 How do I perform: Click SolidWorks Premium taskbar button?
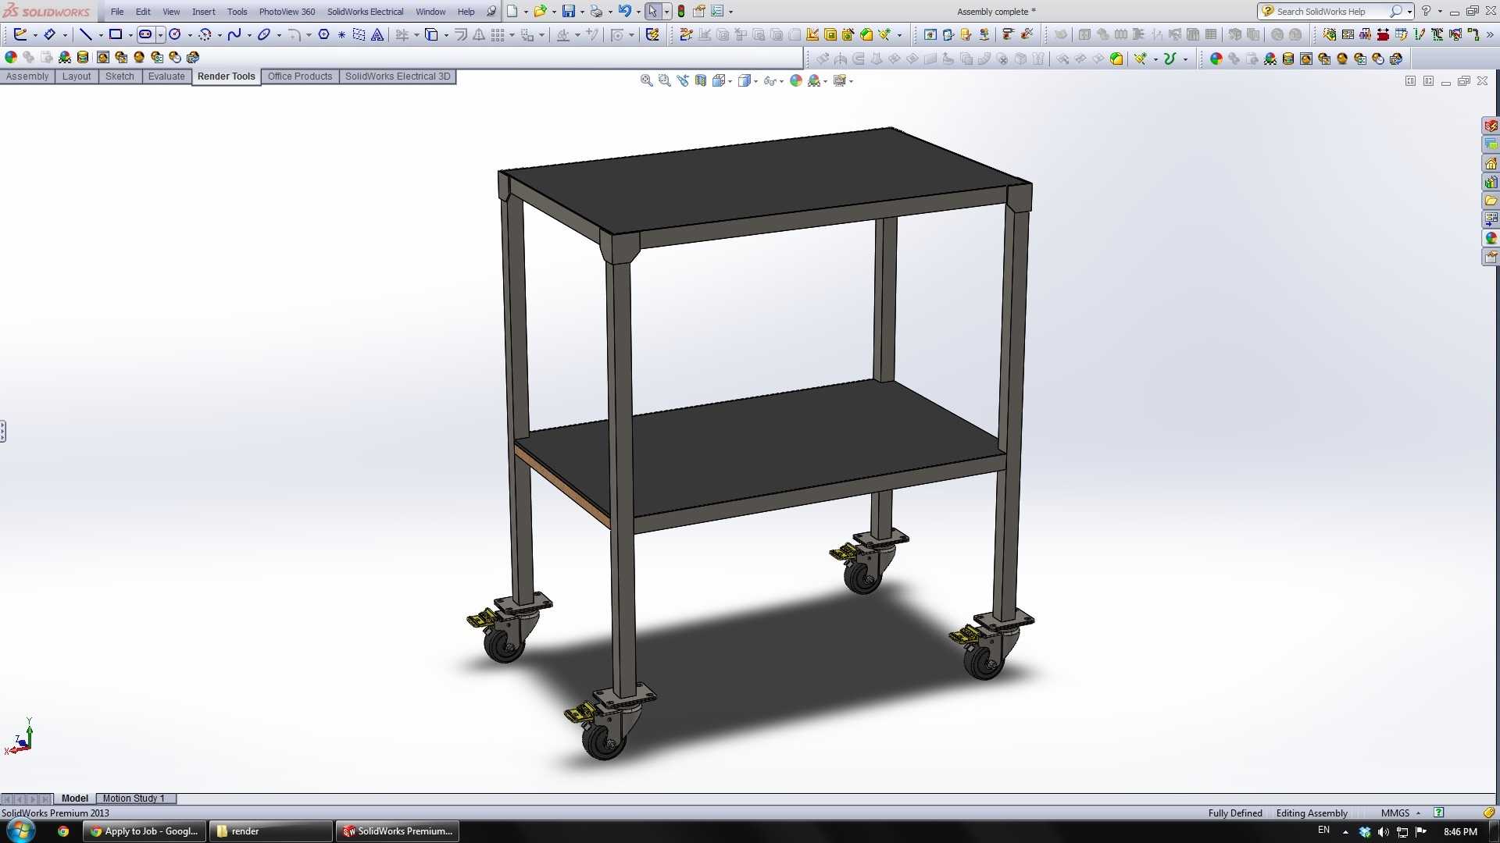pos(398,831)
